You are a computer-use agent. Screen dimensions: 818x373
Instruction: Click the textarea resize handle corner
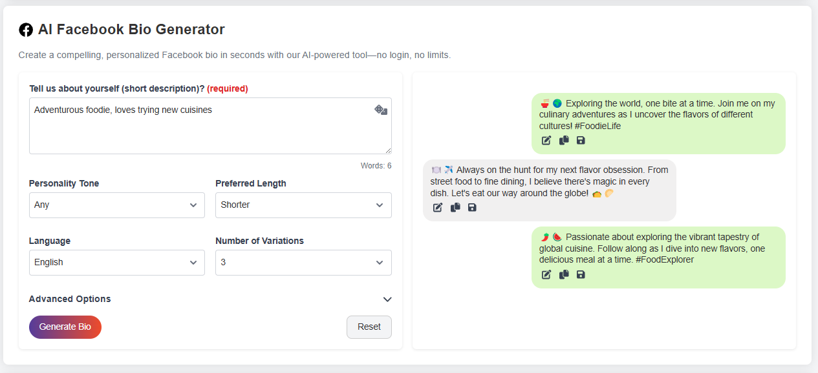388,150
